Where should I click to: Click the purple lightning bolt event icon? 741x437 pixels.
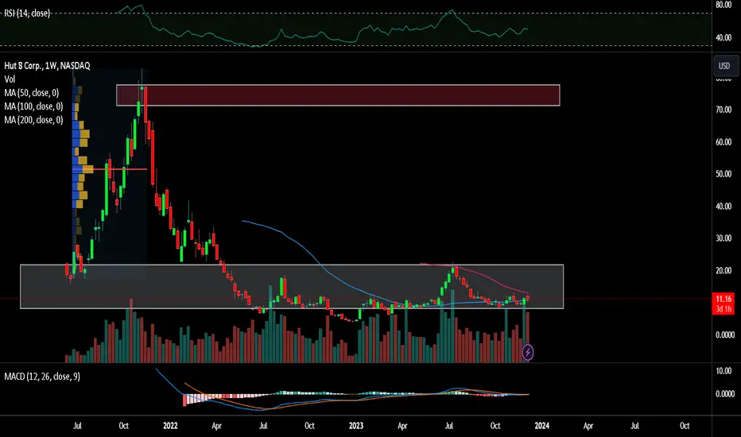(527, 352)
